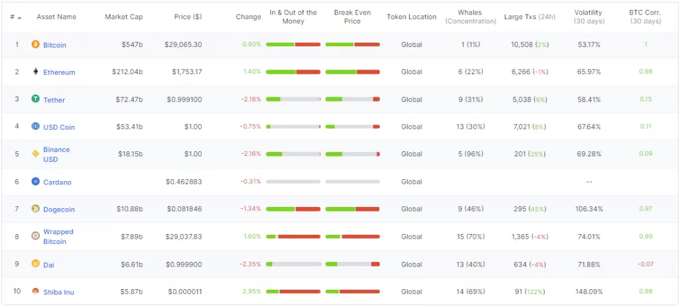Click Tether change value -2.18%
680x307 pixels.
[x=251, y=99]
